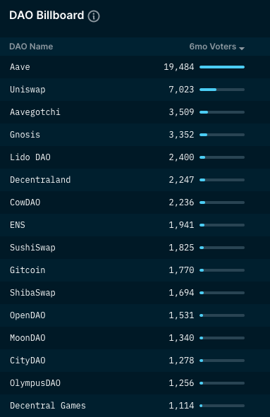Click the DAO Billboard info icon
270x417 pixels.
94,16
